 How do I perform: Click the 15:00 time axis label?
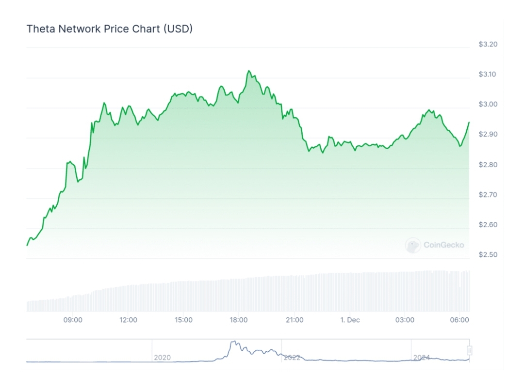183,320
